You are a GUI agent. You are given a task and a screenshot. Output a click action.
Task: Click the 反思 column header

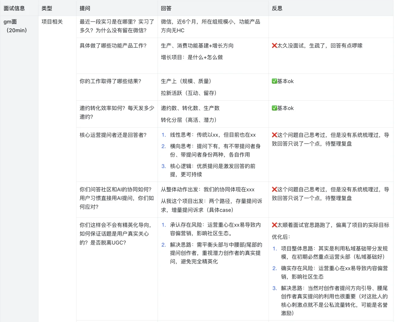277,8
